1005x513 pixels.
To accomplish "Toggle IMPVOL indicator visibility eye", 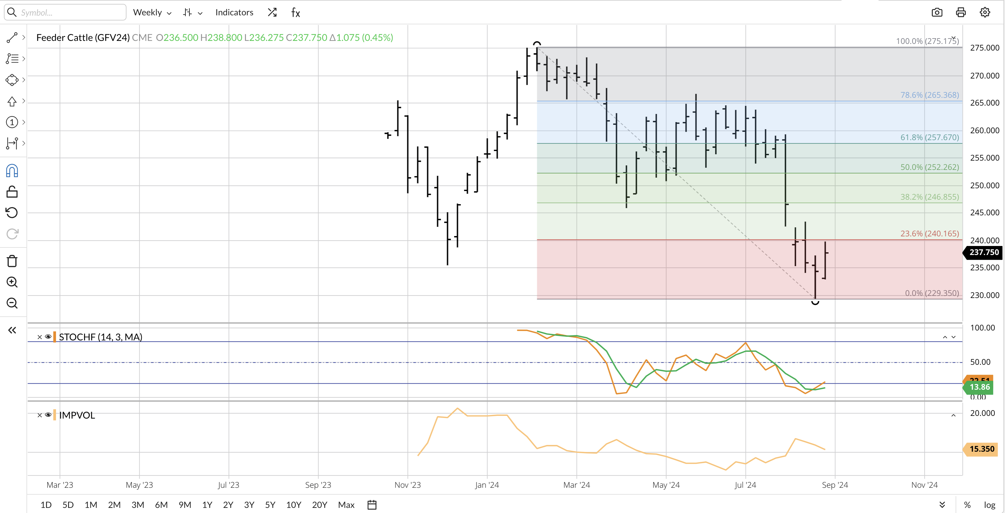I will (48, 415).
